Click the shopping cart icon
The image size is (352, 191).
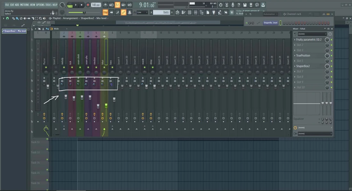(232, 12)
